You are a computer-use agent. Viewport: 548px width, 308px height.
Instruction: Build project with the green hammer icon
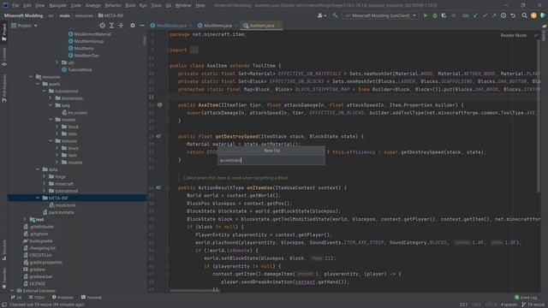pyautogui.click(x=335, y=15)
